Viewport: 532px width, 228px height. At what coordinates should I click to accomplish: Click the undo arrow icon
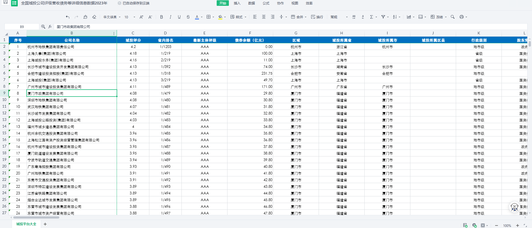tap(68, 17)
